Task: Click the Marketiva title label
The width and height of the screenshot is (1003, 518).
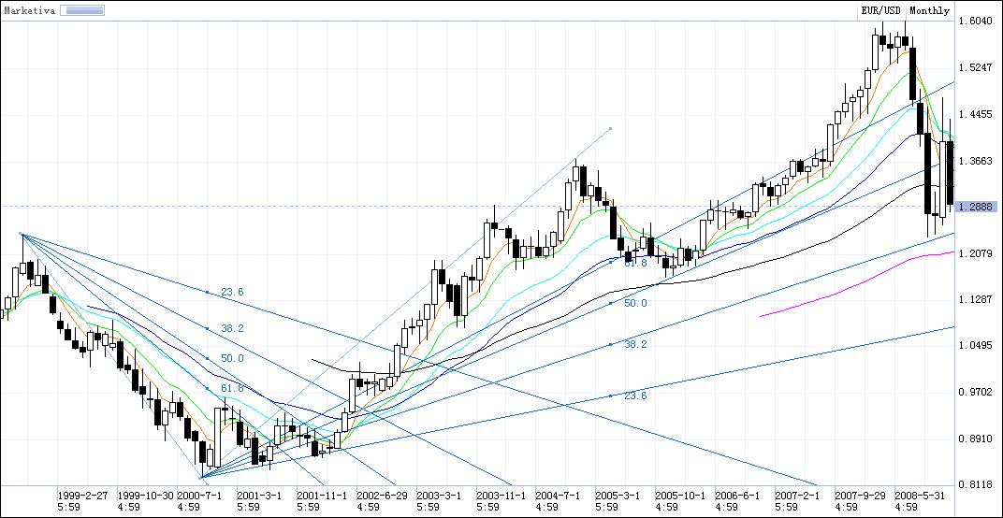Action: click(x=29, y=10)
